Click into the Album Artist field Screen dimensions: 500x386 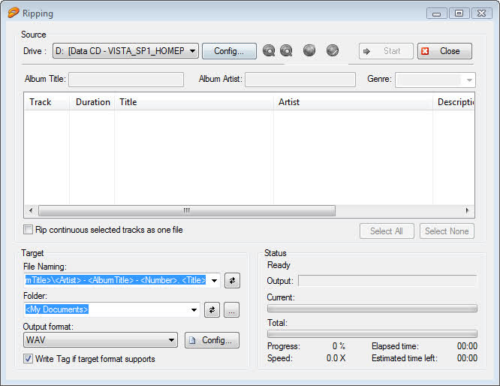point(300,80)
